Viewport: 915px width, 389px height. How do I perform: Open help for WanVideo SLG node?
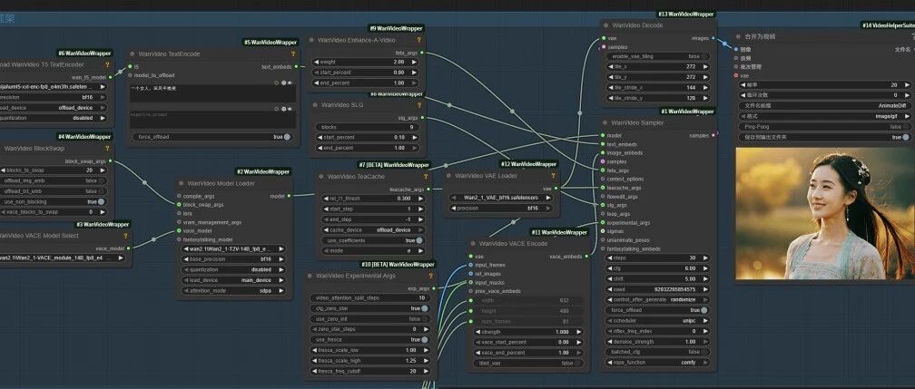click(x=418, y=105)
